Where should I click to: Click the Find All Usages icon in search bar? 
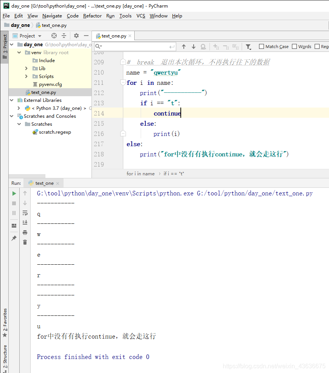coord(203,47)
